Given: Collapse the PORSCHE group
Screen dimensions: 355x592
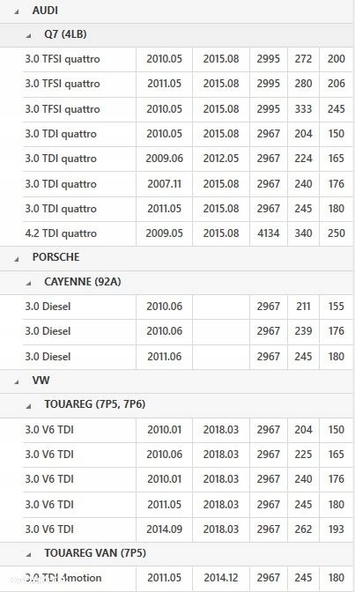Looking at the screenshot, I should 17,259.
